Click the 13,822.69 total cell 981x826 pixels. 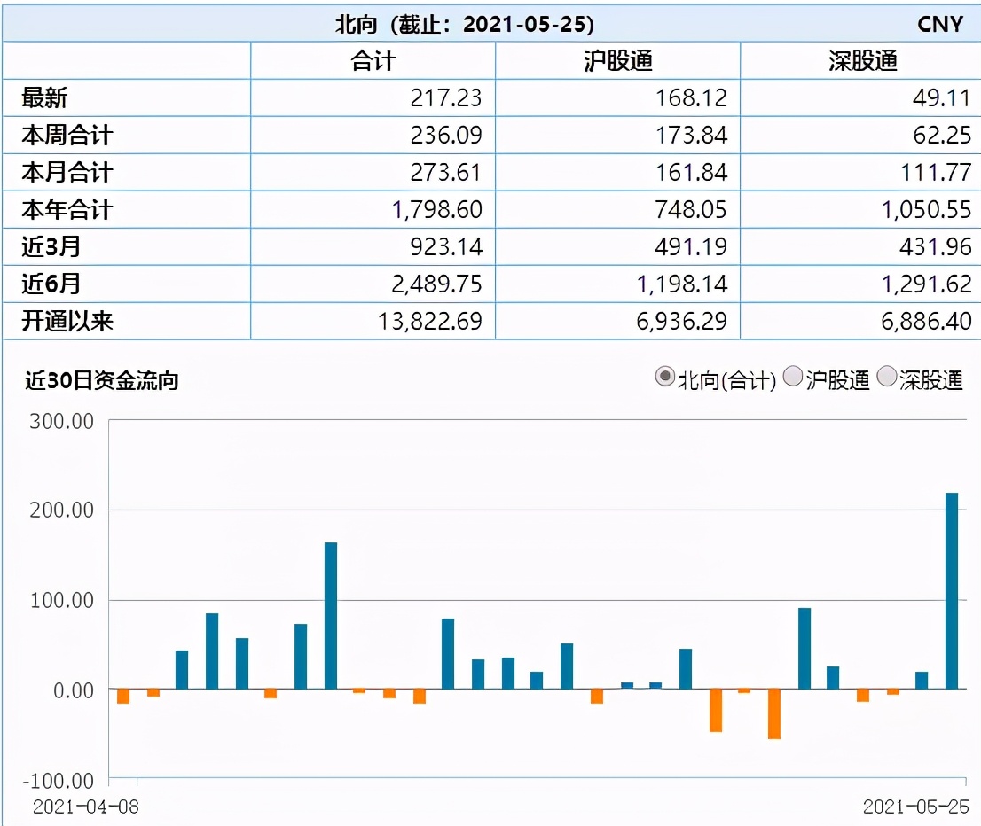[429, 320]
